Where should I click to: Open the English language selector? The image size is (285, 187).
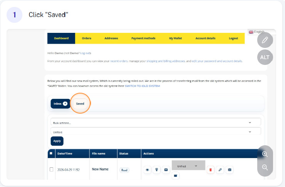262,32
